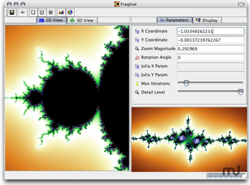This screenshot has width=250, height=185.
Task: Click the circular rainbow color cycling icon
Action: [x=70, y=12]
